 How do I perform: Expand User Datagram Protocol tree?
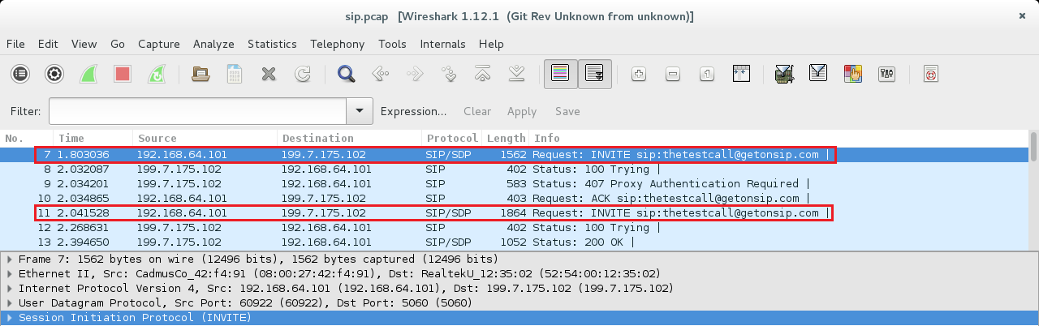[x=9, y=303]
